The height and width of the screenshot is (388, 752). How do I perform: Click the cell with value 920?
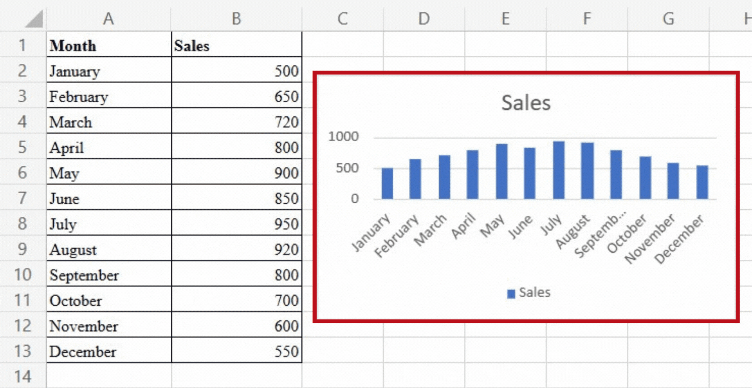[236, 248]
